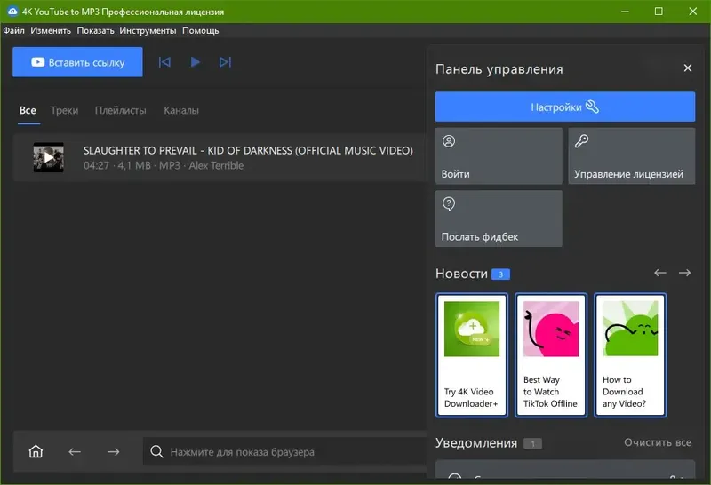The image size is (711, 485).
Task: Click the 4K YouTube to MP3 app icon
Action: 12,12
